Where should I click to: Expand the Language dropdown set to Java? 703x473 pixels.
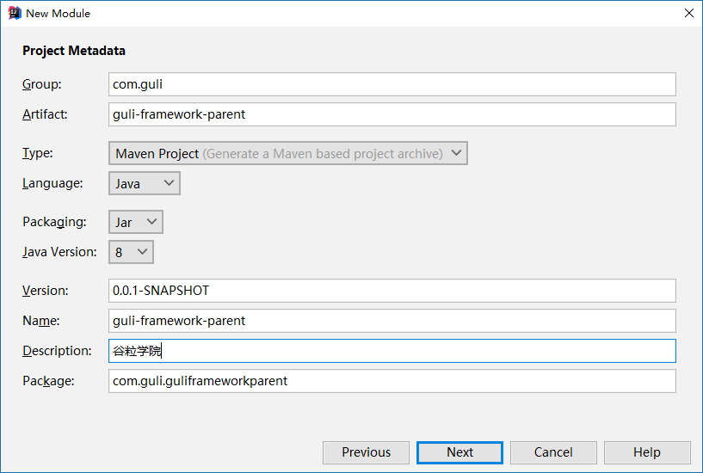145,183
